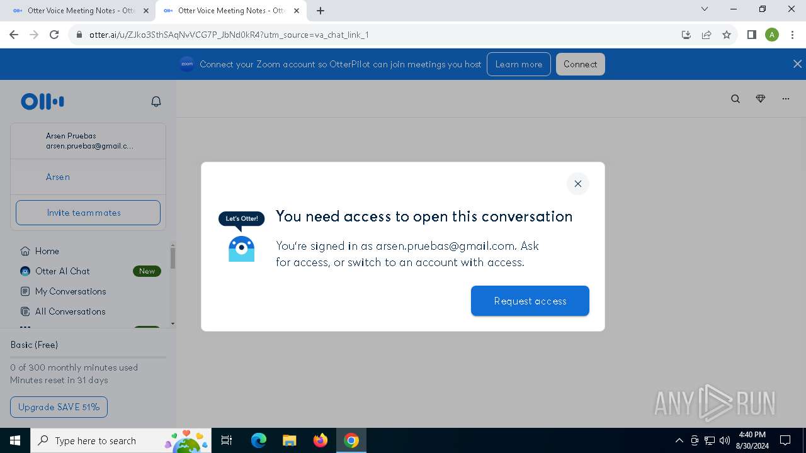
Task: Click the Zoom logo in banner
Action: click(x=187, y=64)
